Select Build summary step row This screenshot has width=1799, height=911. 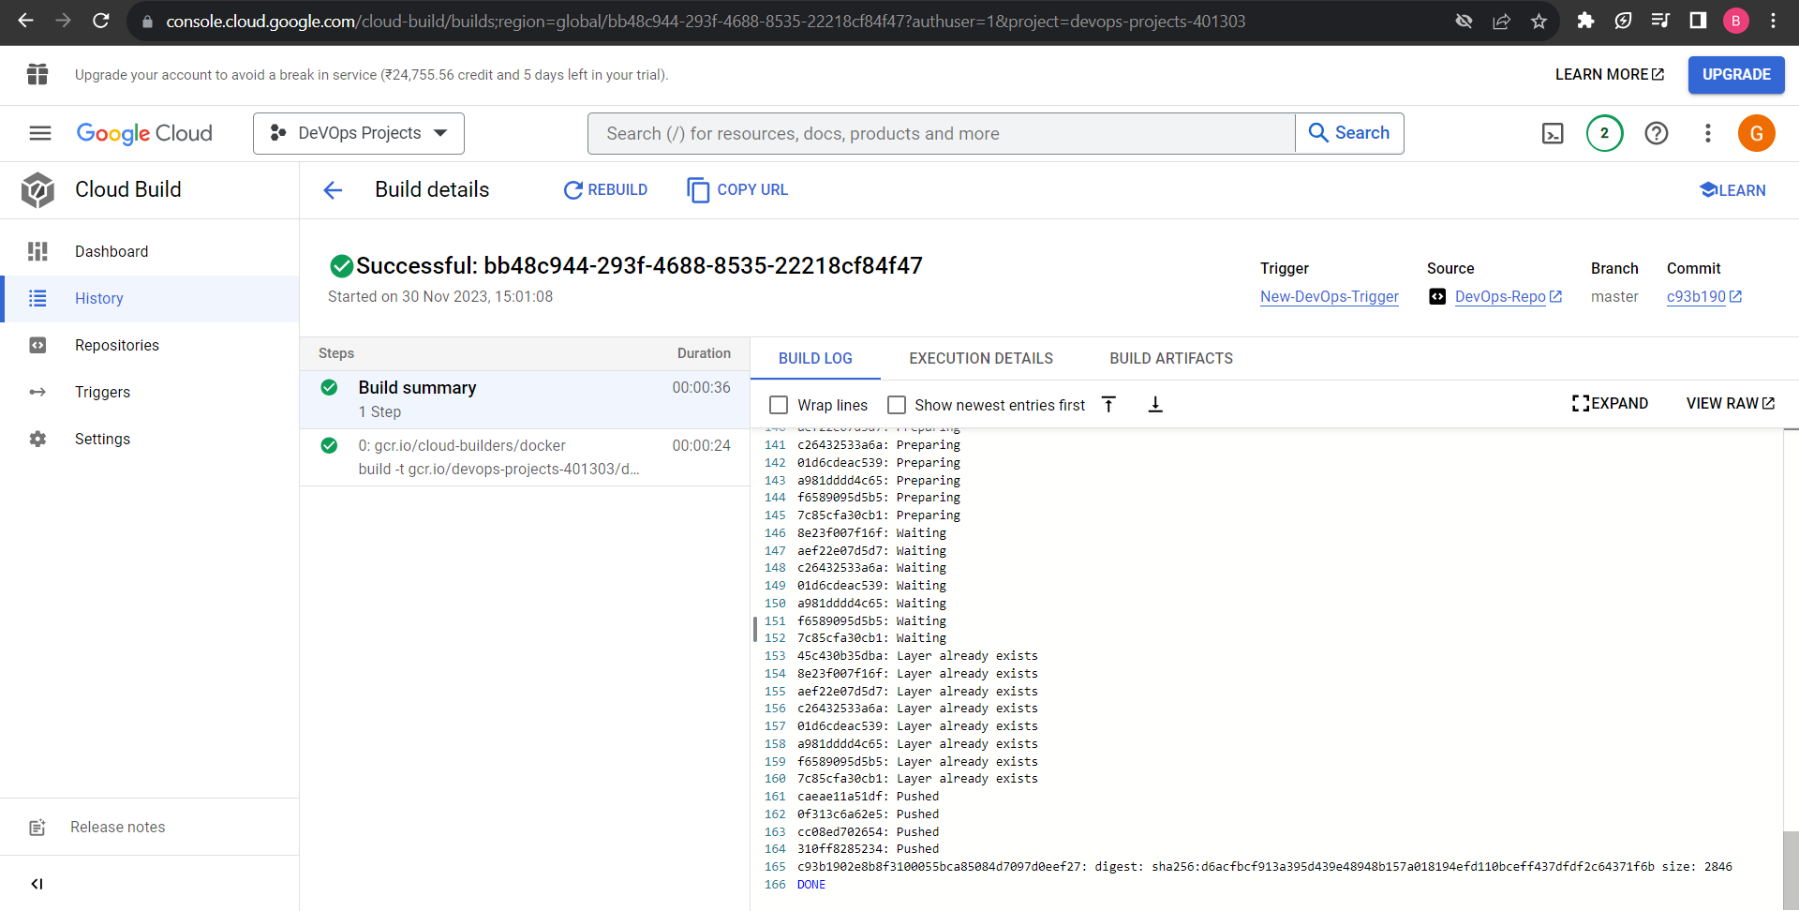point(525,399)
